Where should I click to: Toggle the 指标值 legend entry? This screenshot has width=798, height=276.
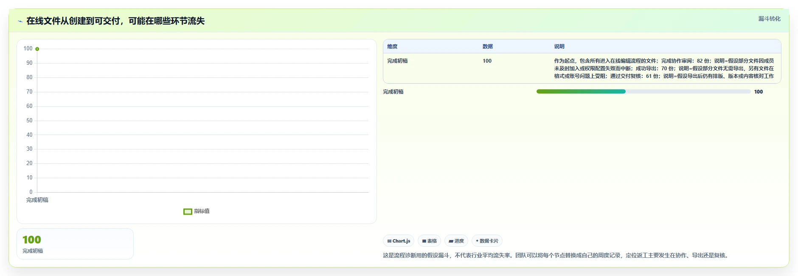coord(197,211)
